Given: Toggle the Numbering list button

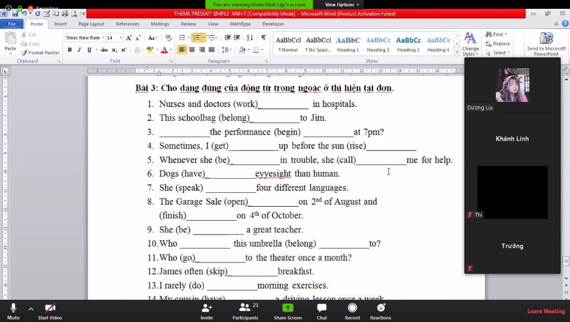Looking at the screenshot, I should coord(196,38).
